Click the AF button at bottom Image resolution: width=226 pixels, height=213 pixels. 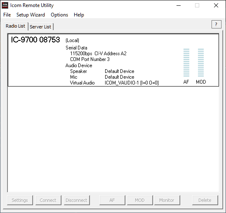point(112,200)
